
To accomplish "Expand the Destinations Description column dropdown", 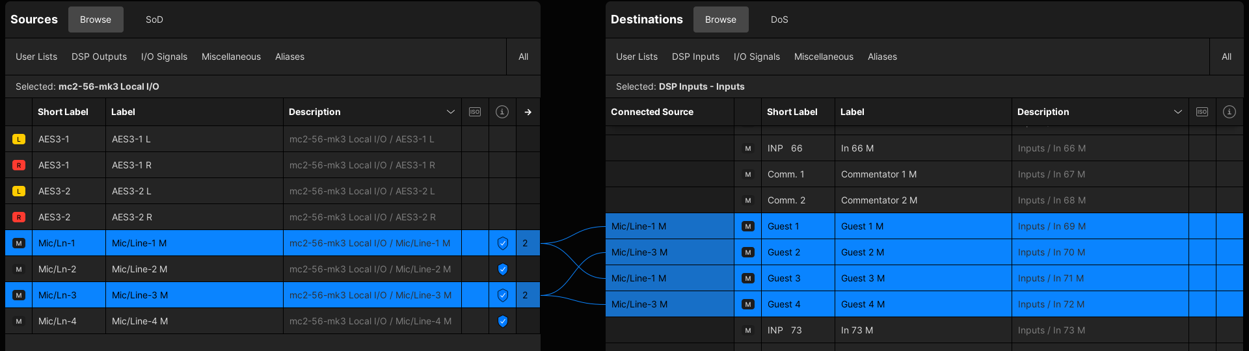I will [1177, 112].
